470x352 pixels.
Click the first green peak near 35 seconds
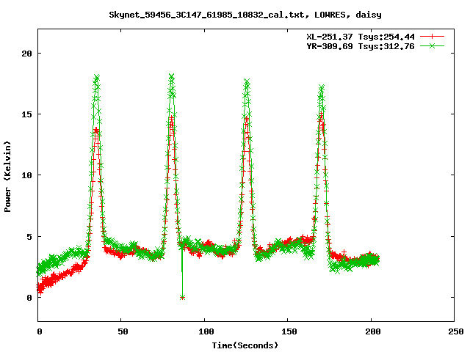point(96,78)
